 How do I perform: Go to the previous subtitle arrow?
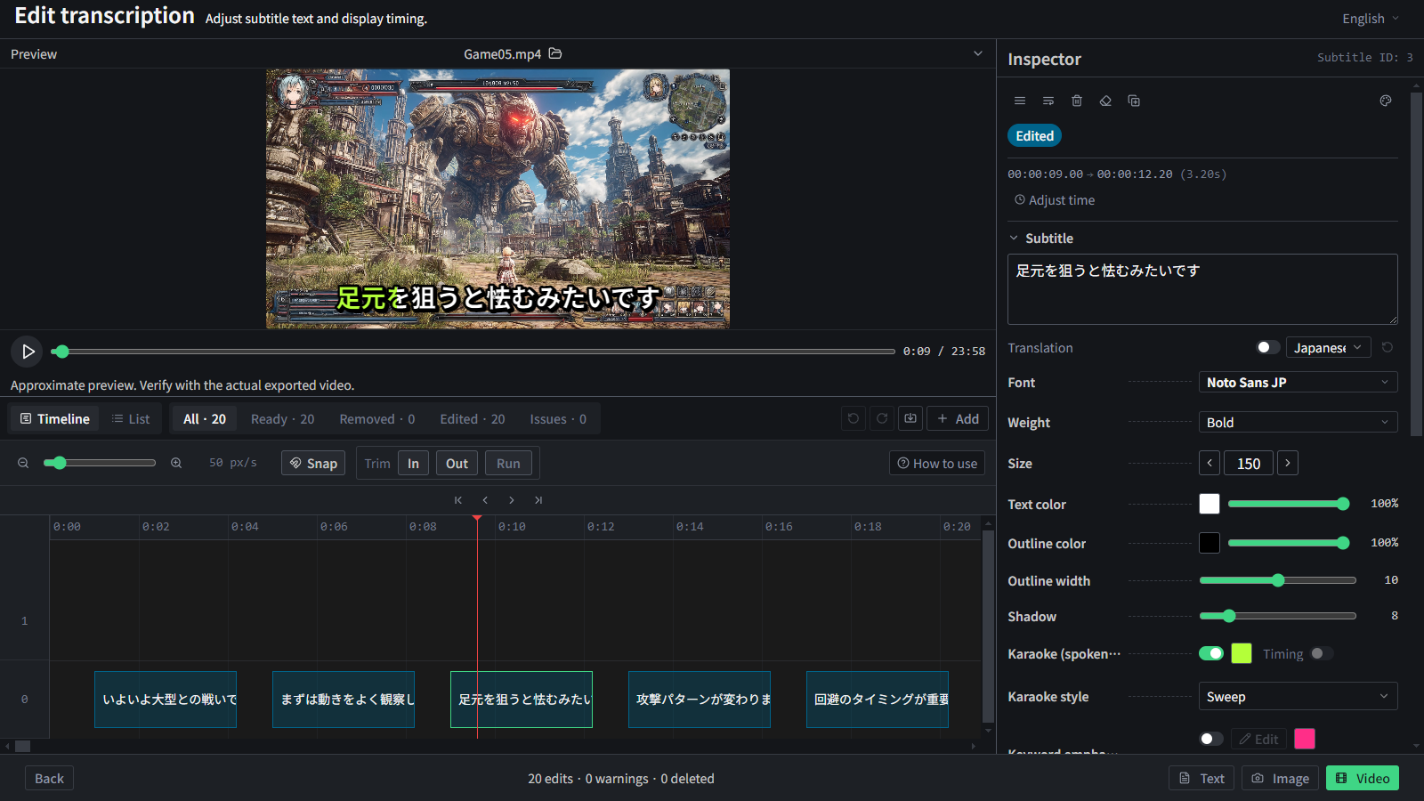(x=485, y=500)
